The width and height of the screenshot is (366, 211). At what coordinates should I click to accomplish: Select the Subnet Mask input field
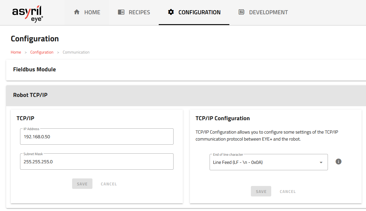point(97,162)
